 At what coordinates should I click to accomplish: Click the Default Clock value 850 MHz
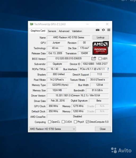coord(53,111)
